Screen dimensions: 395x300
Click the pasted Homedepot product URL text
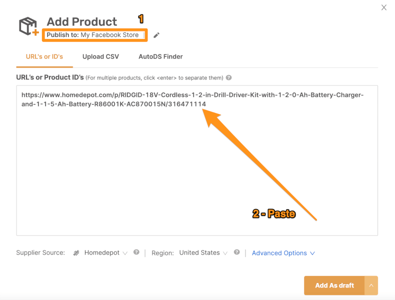tap(192, 99)
